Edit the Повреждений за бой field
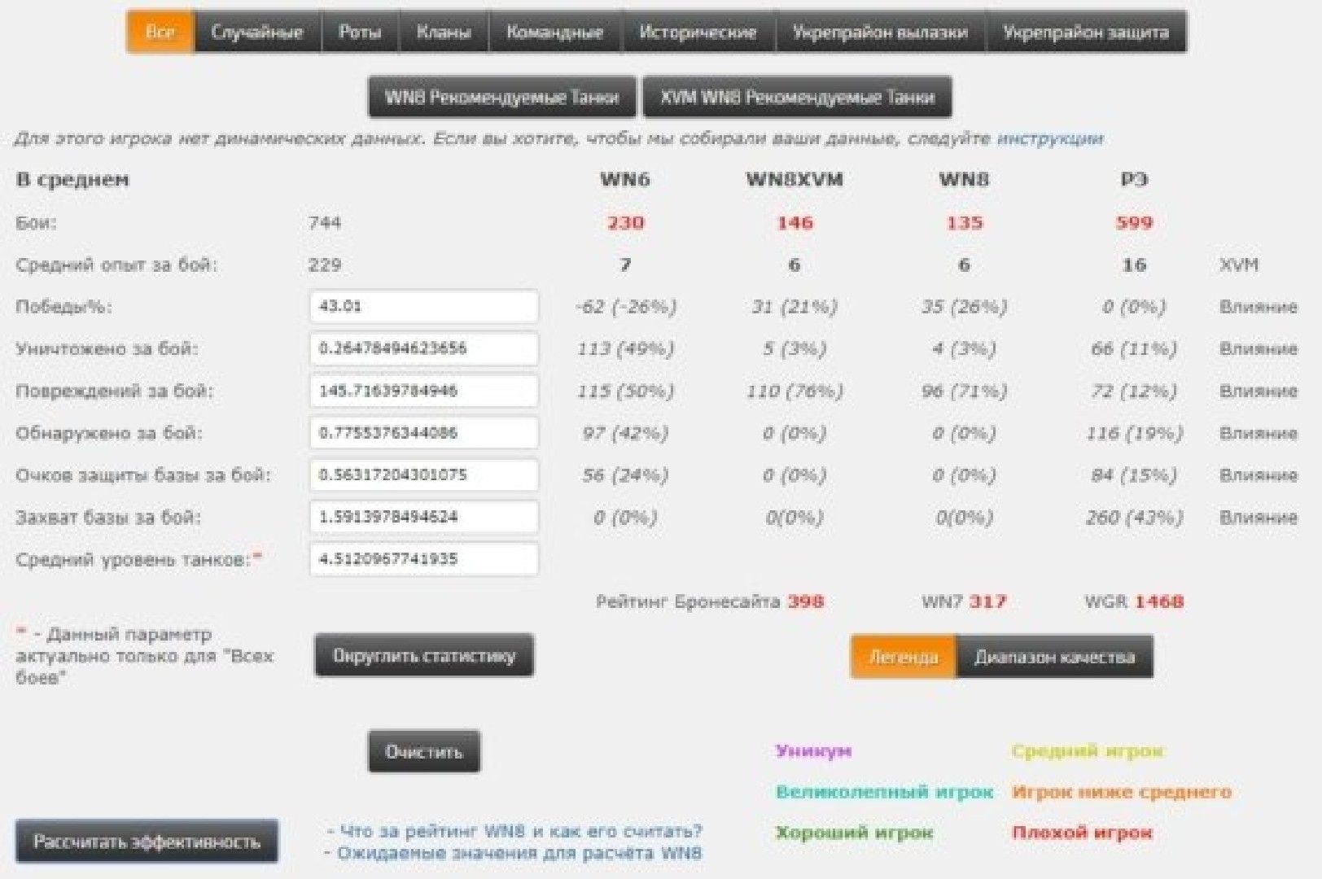This screenshot has width=1322, height=879. tap(424, 391)
